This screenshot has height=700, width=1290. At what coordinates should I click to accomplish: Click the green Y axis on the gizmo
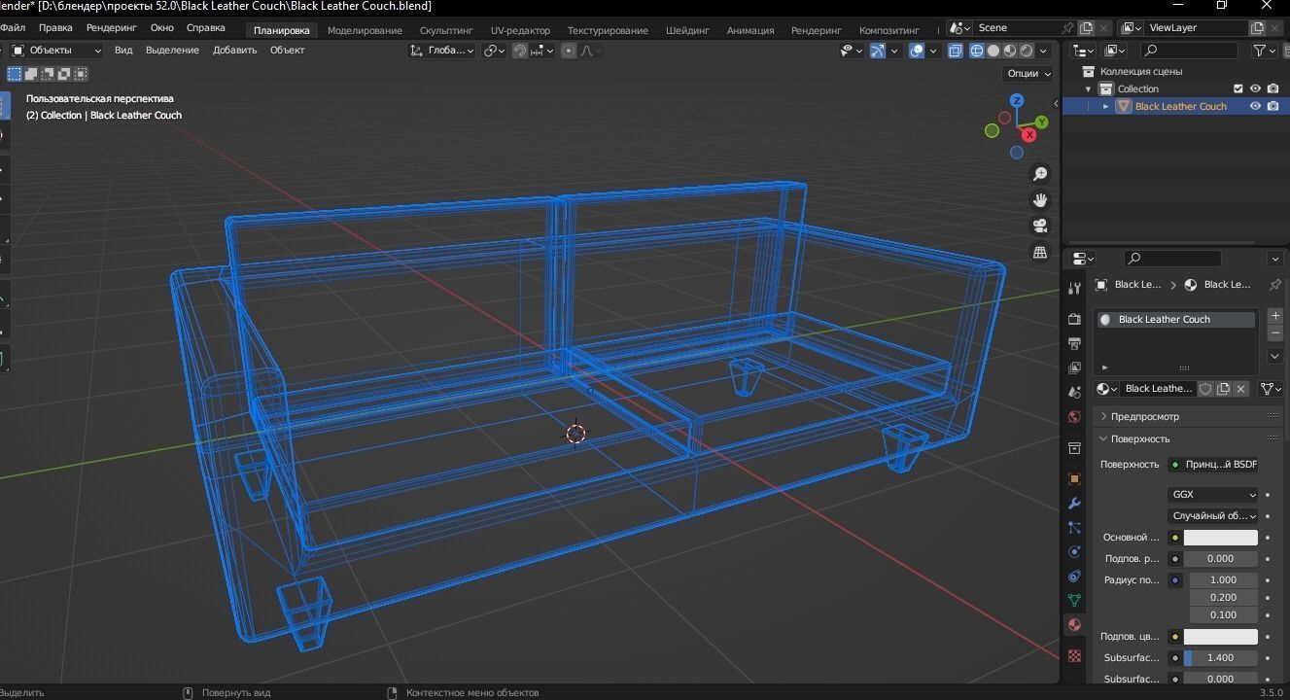pos(1041,122)
